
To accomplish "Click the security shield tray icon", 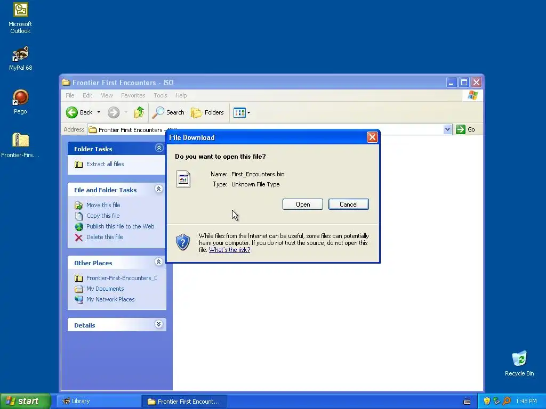I will [487, 401].
